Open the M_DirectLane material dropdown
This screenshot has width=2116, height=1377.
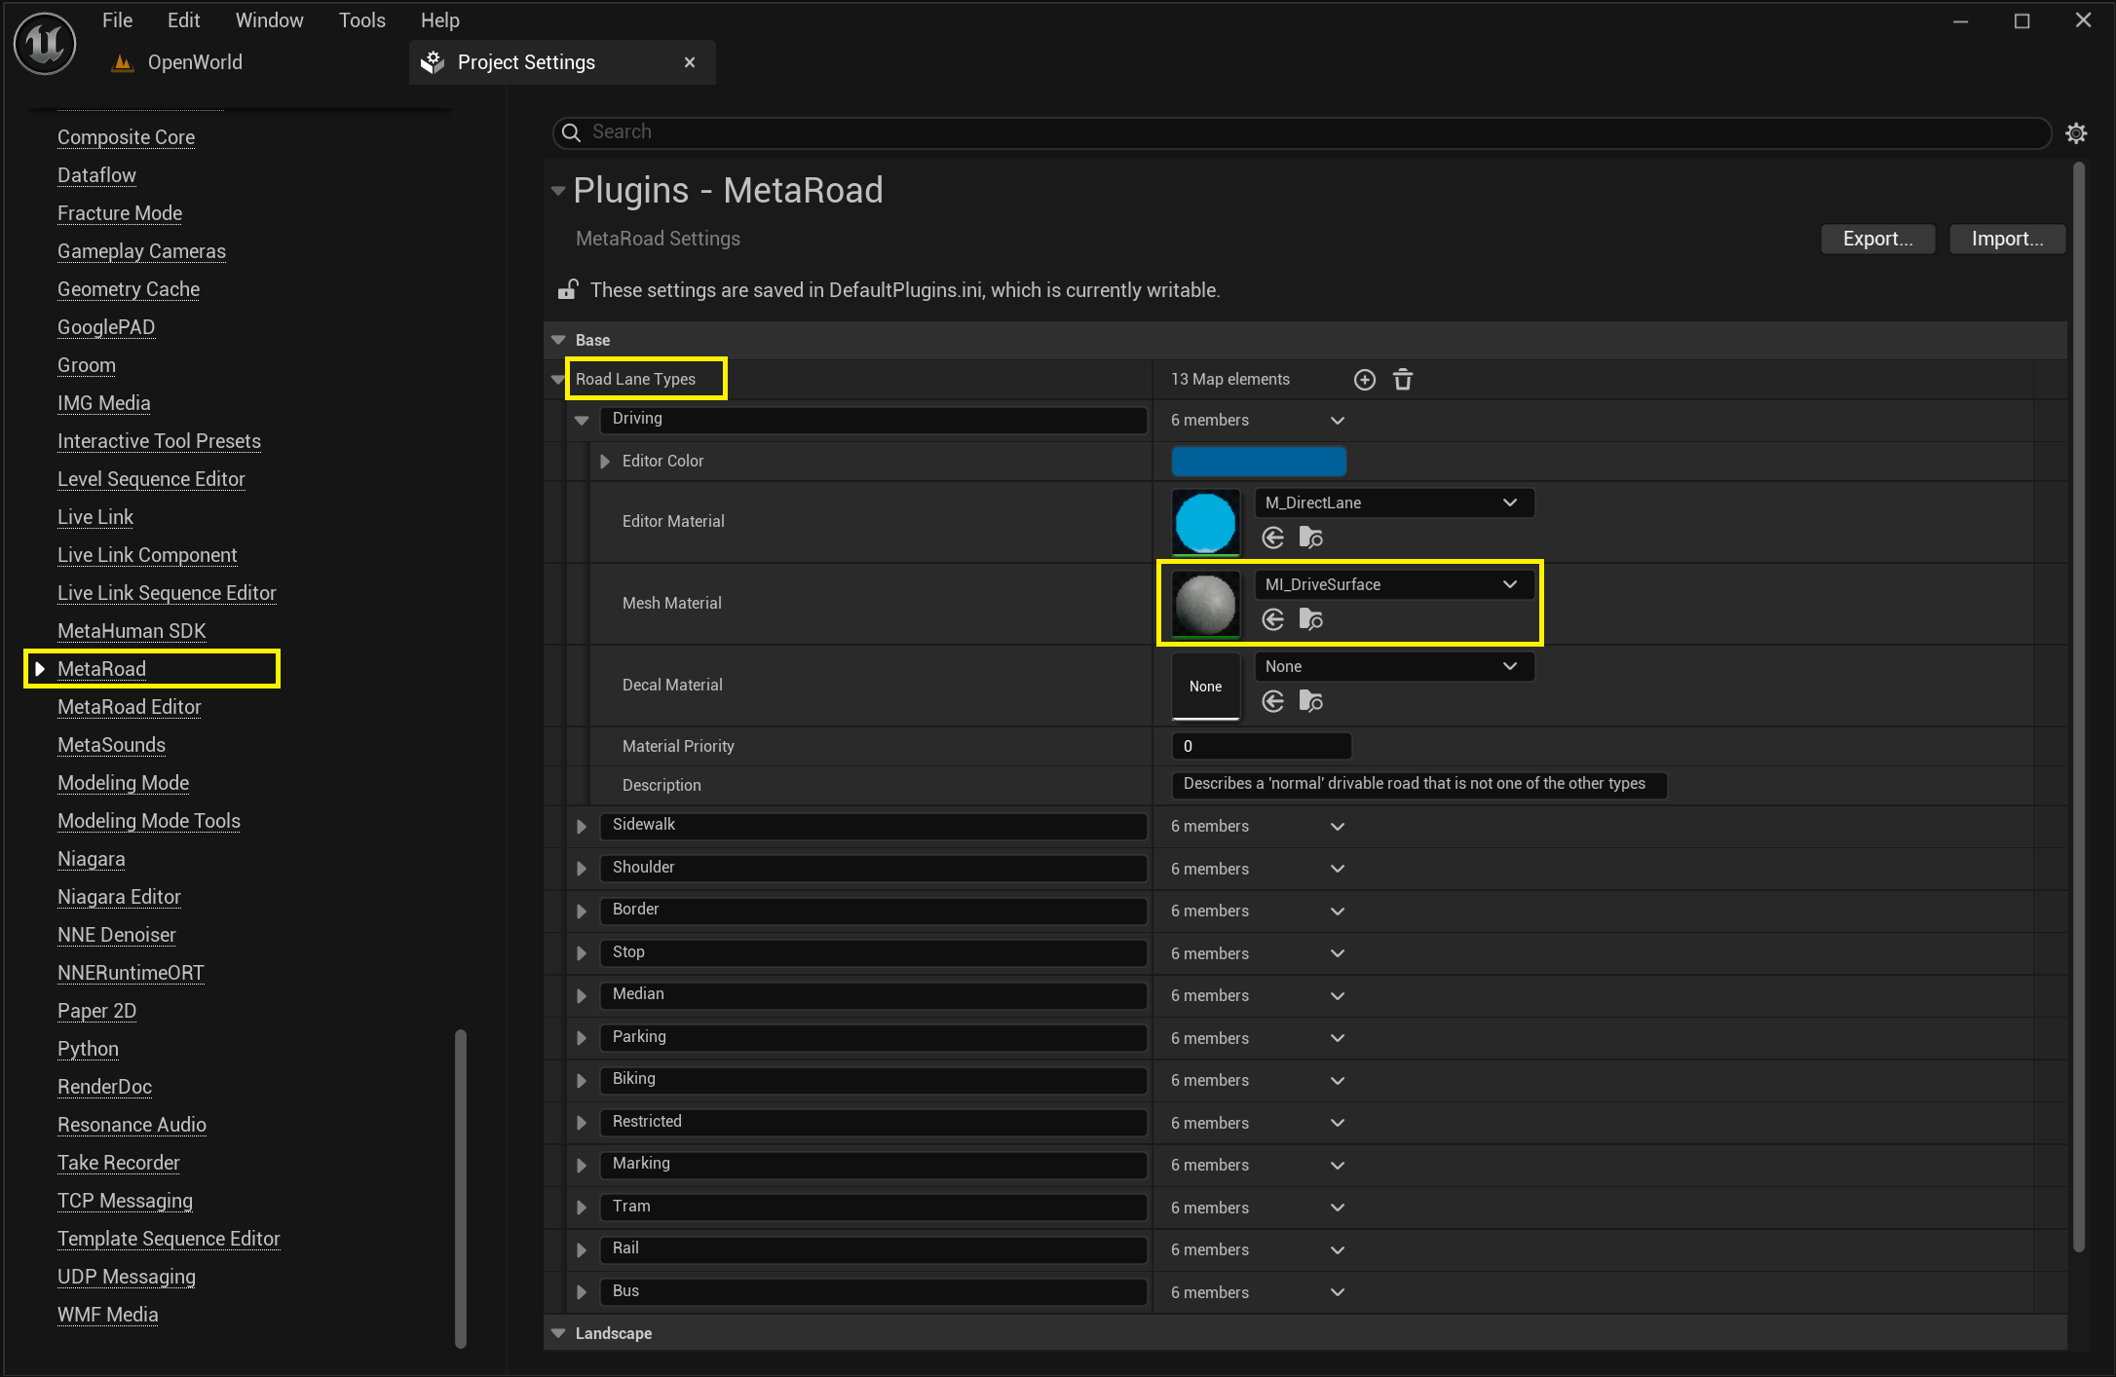click(x=1394, y=502)
